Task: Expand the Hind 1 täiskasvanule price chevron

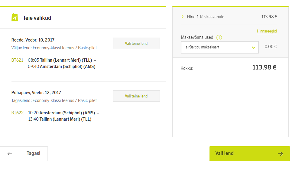Action: [x=182, y=17]
